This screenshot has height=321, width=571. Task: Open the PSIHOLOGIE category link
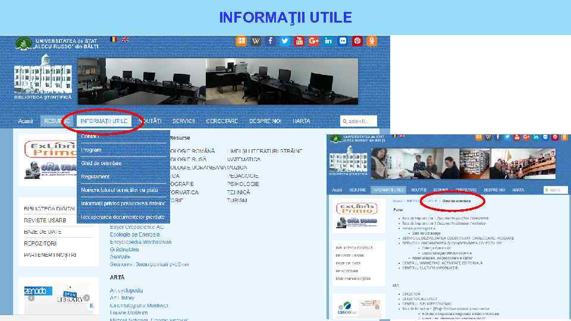coord(243,184)
